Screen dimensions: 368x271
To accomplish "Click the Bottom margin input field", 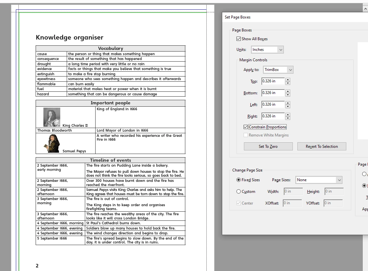I will (x=273, y=93).
